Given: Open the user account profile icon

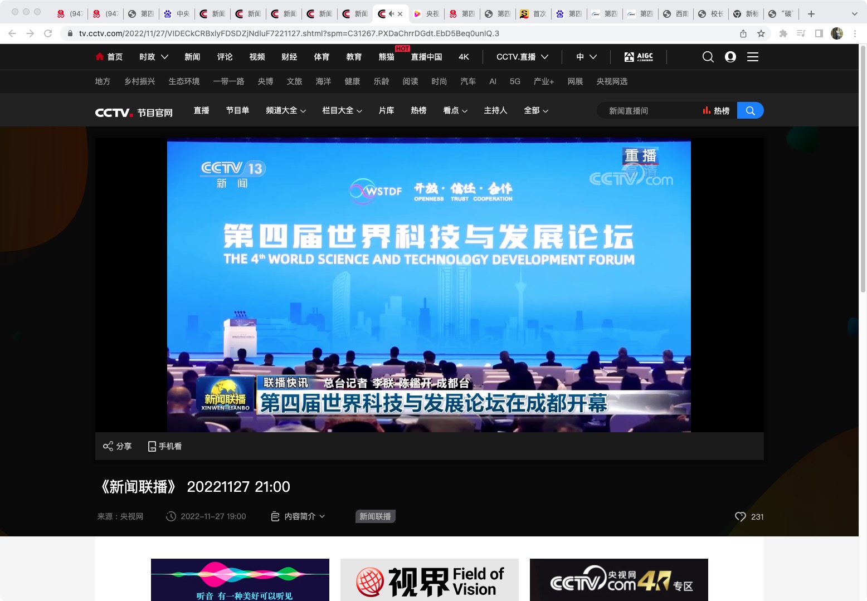Looking at the screenshot, I should (x=730, y=57).
